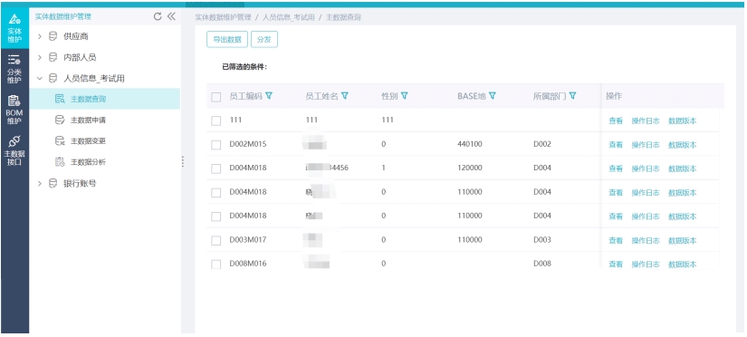Toggle the select-all header checkbox

[x=216, y=97]
